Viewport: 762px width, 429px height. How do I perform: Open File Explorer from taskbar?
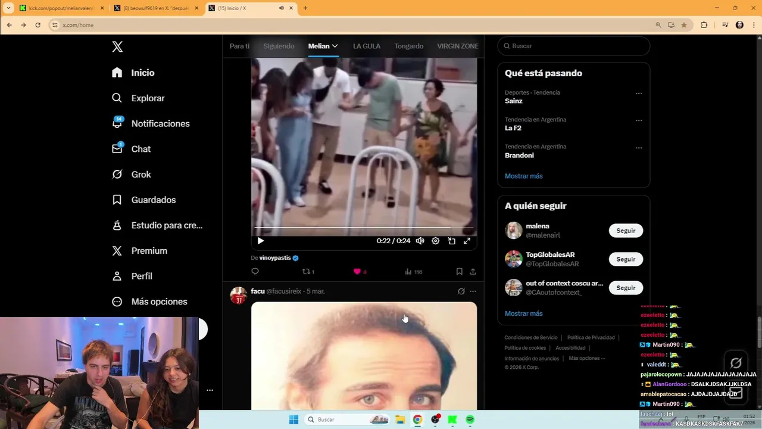coord(400,419)
